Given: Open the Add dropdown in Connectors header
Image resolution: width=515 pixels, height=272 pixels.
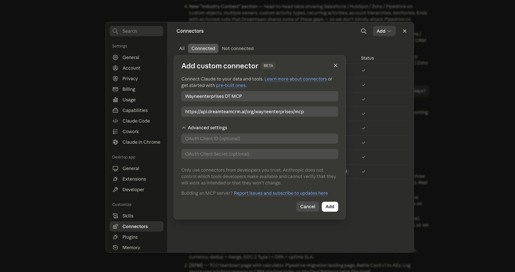Looking at the screenshot, I should click(384, 31).
